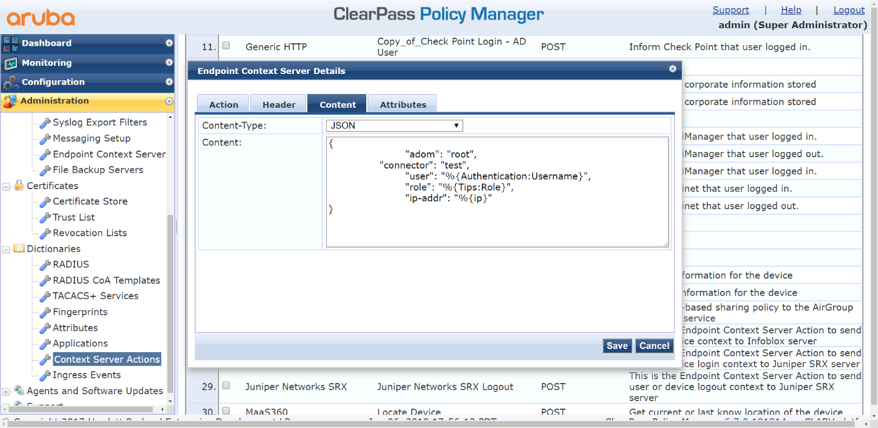This screenshot has width=878, height=428.
Task: Click the Generic HTTP server type cell
Action: pos(276,47)
